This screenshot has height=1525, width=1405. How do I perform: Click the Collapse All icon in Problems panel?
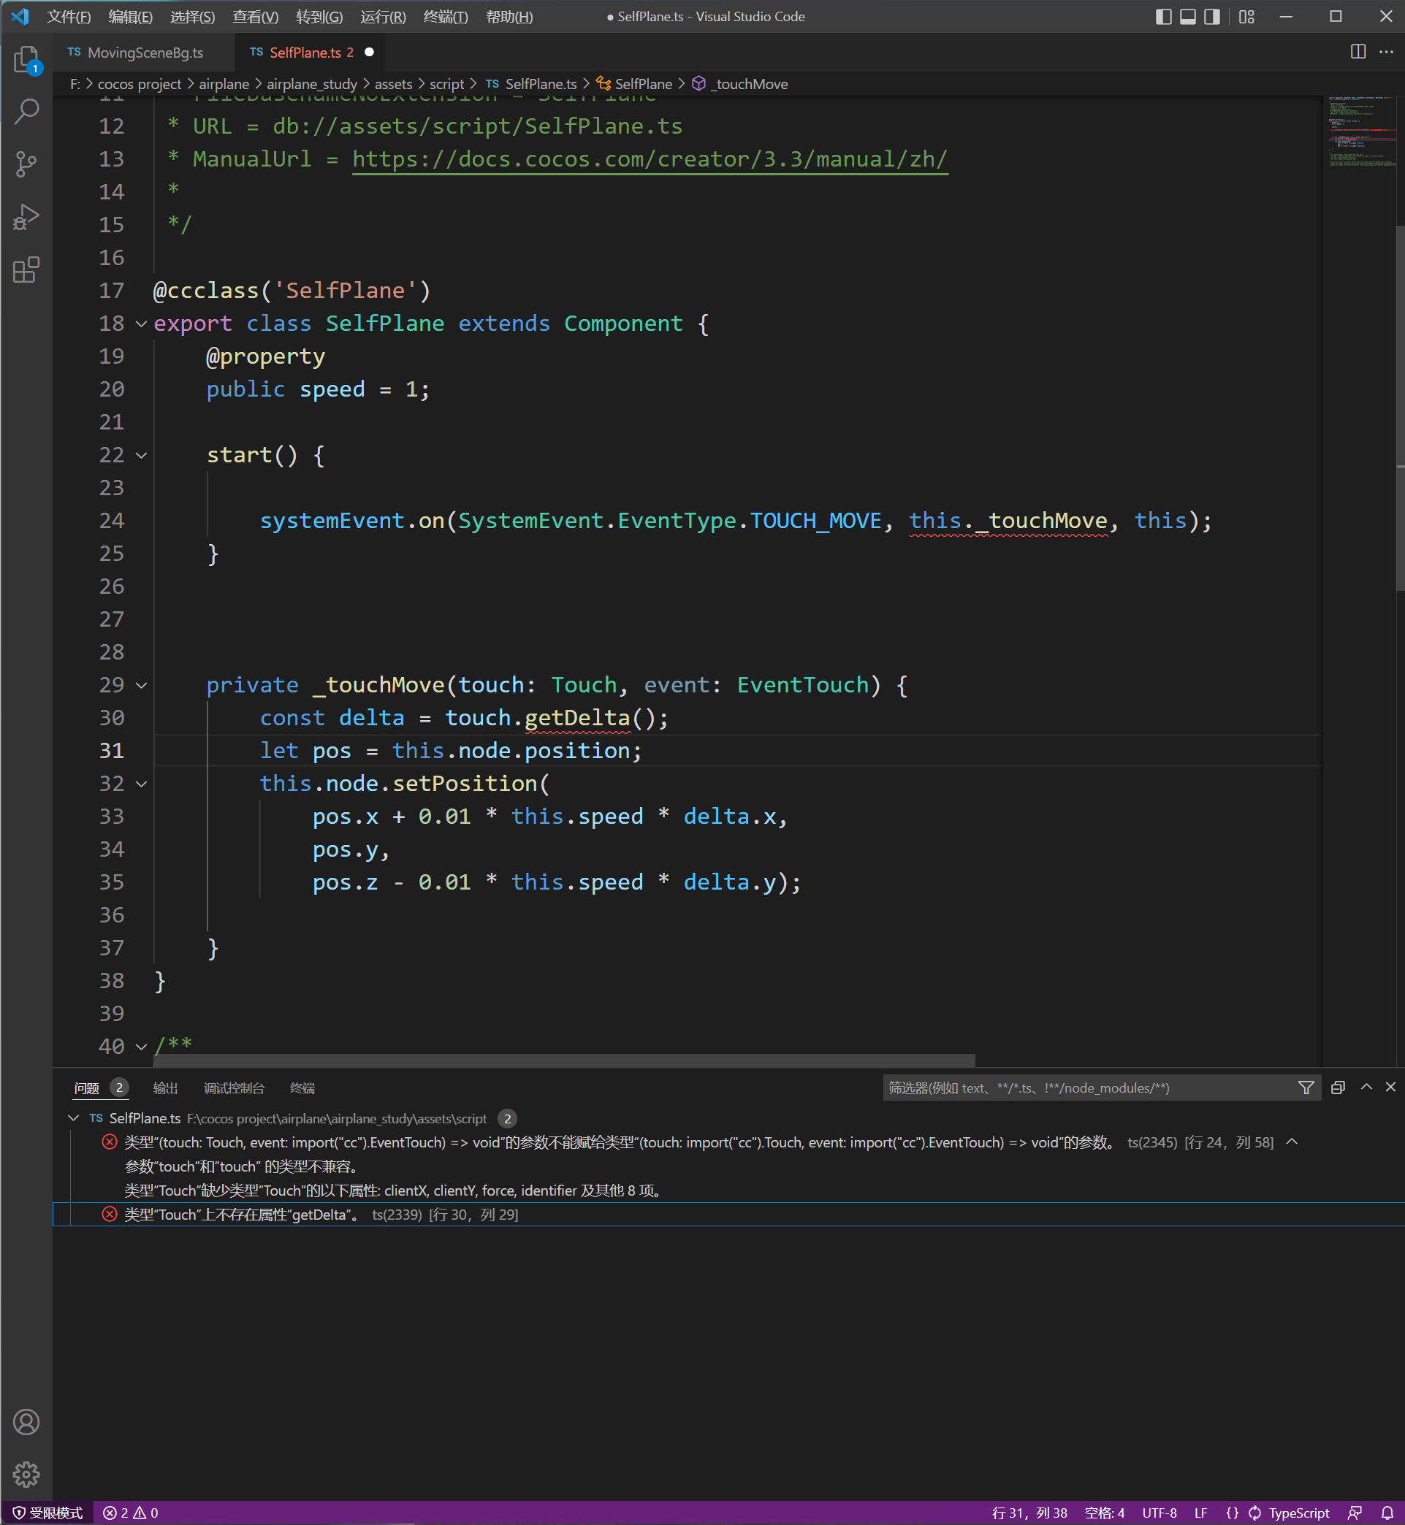[x=1337, y=1088]
